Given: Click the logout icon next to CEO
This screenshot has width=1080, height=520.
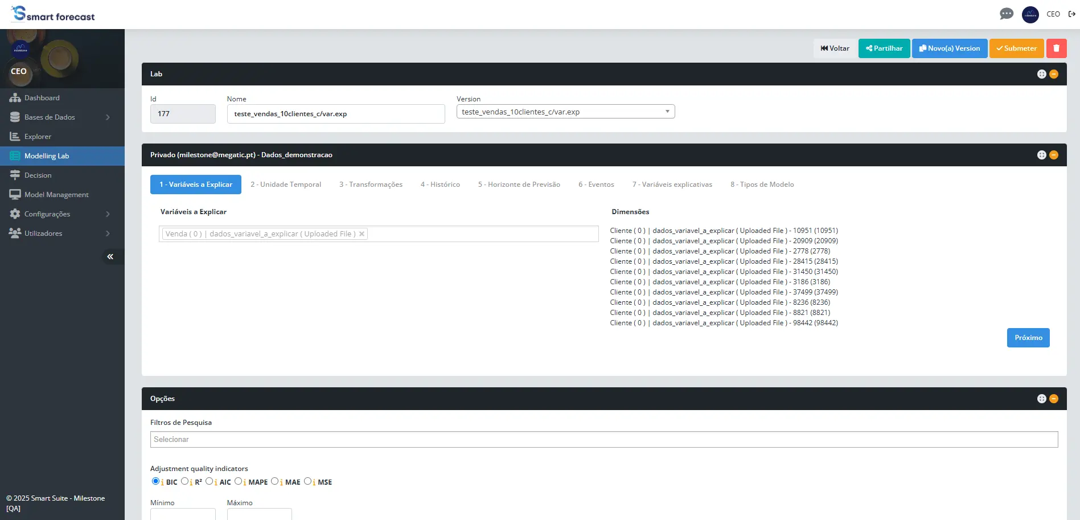Looking at the screenshot, I should click(x=1071, y=14).
